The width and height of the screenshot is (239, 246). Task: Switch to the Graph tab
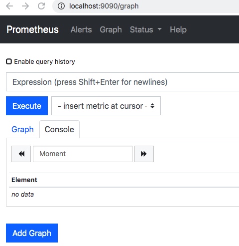(22, 129)
